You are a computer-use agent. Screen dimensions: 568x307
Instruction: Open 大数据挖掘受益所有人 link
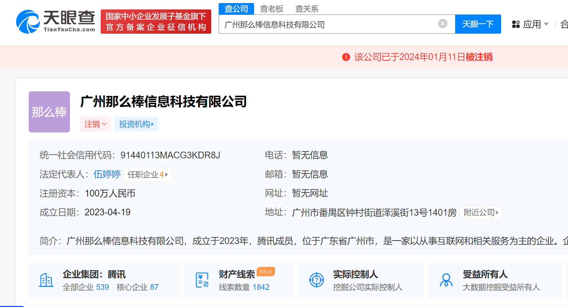pos(501,287)
